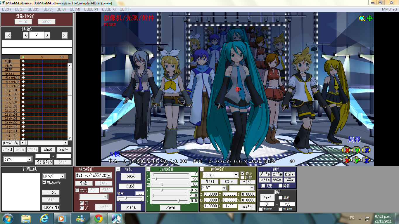This screenshot has height=224, width=399.
Task: Open the (B) menu in the menu bar
Action: coord(61,9)
